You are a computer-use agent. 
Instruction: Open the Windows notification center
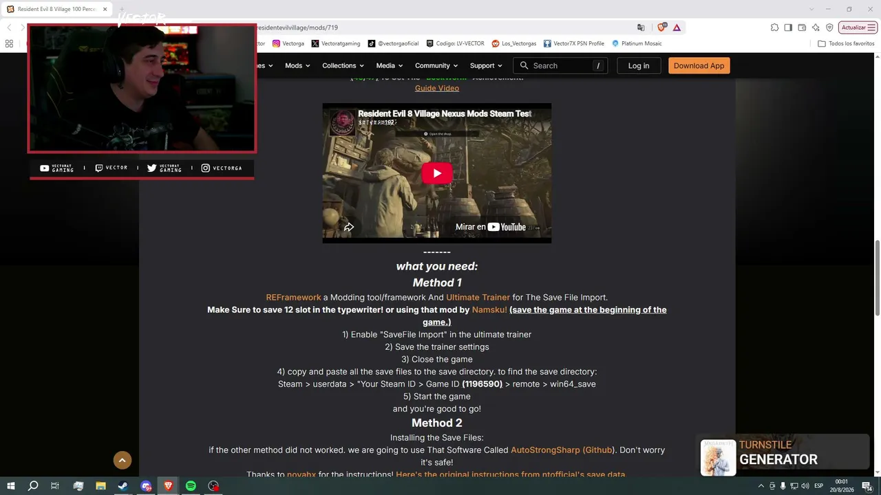point(869,486)
